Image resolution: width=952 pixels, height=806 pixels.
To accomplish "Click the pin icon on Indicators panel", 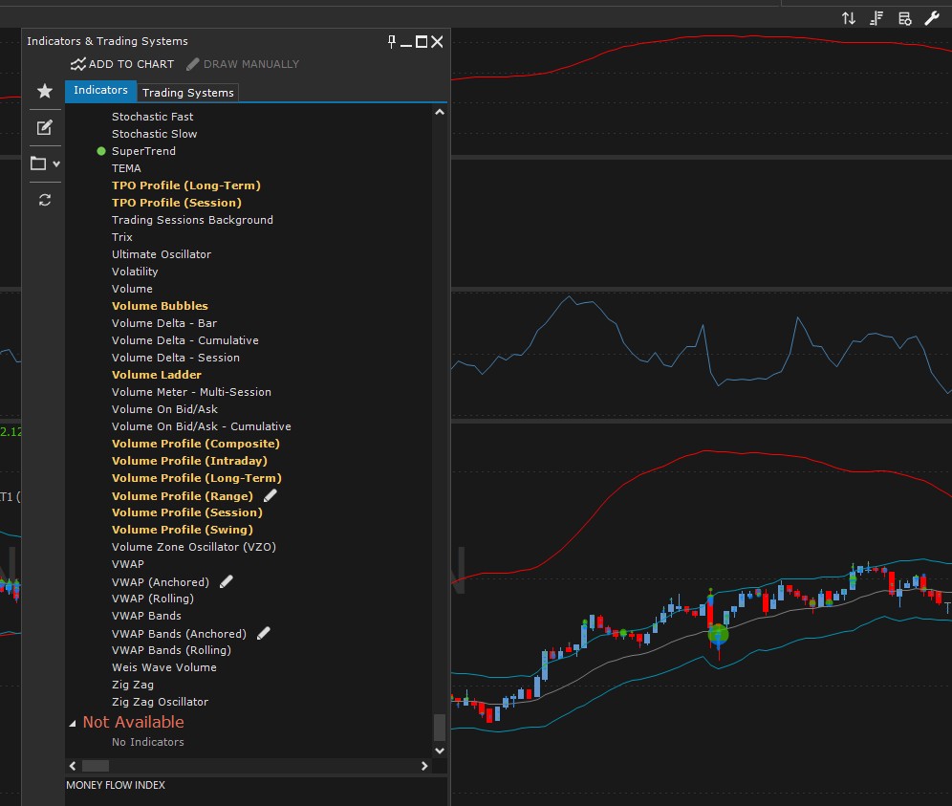I will [x=392, y=41].
